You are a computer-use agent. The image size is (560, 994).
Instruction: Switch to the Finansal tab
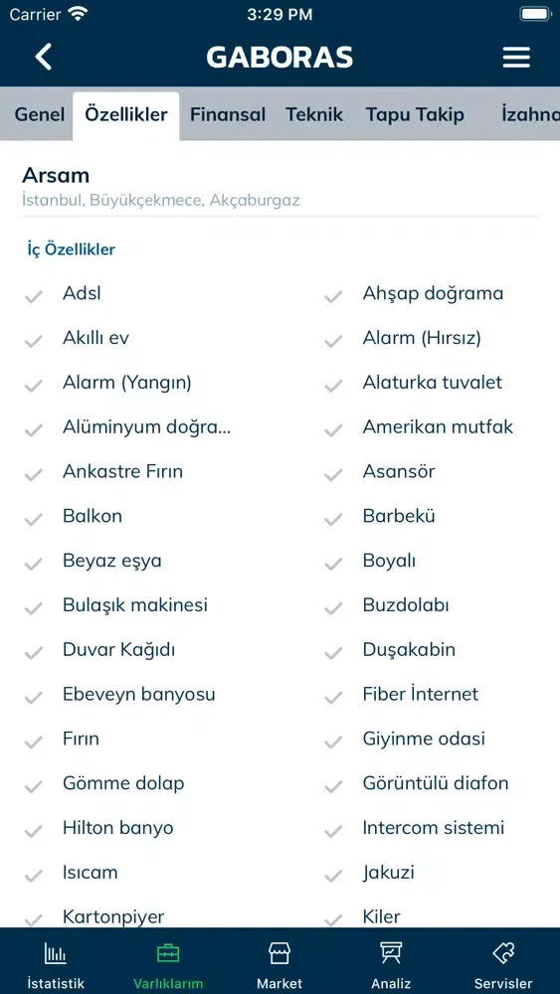(228, 114)
